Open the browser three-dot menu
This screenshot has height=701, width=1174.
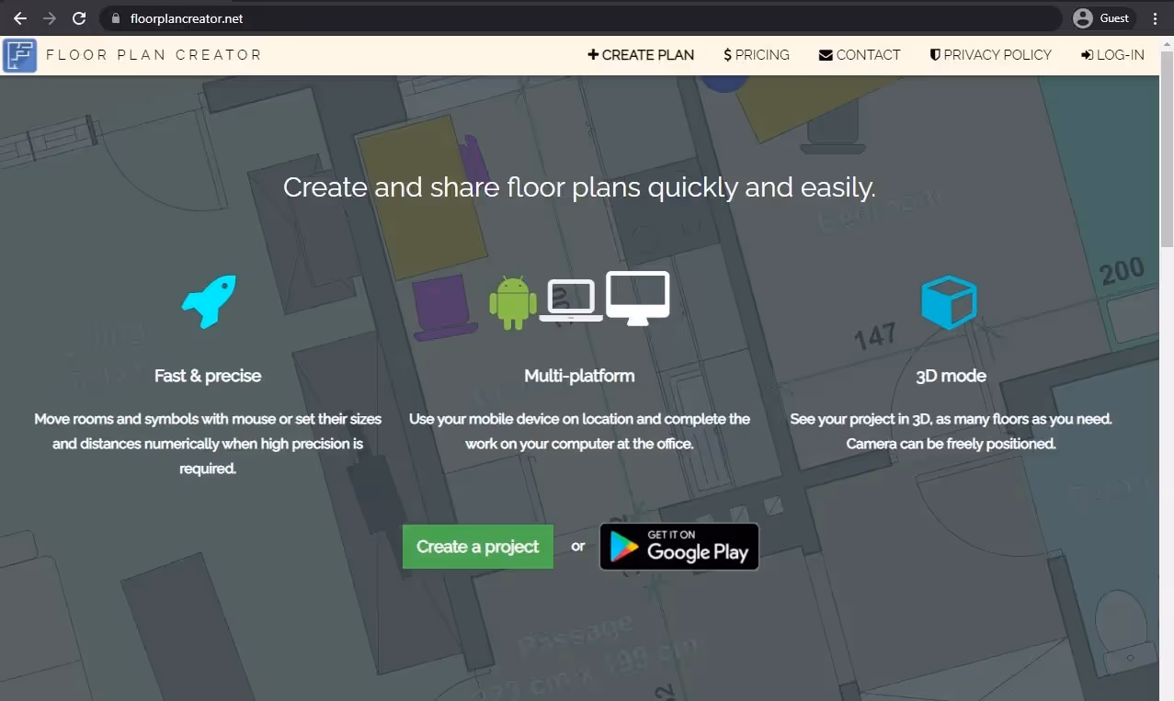point(1156,18)
